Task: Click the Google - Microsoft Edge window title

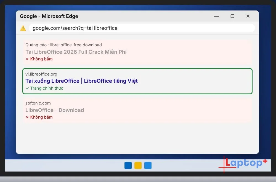Action: (x=49, y=16)
